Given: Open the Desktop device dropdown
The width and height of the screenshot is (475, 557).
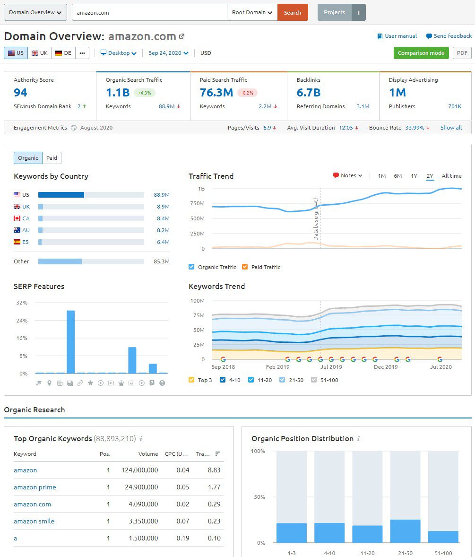Looking at the screenshot, I should click(119, 53).
